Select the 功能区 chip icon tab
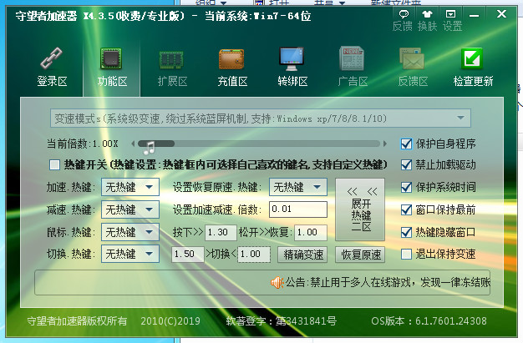Viewport: 523px width, 343px height. [x=111, y=58]
